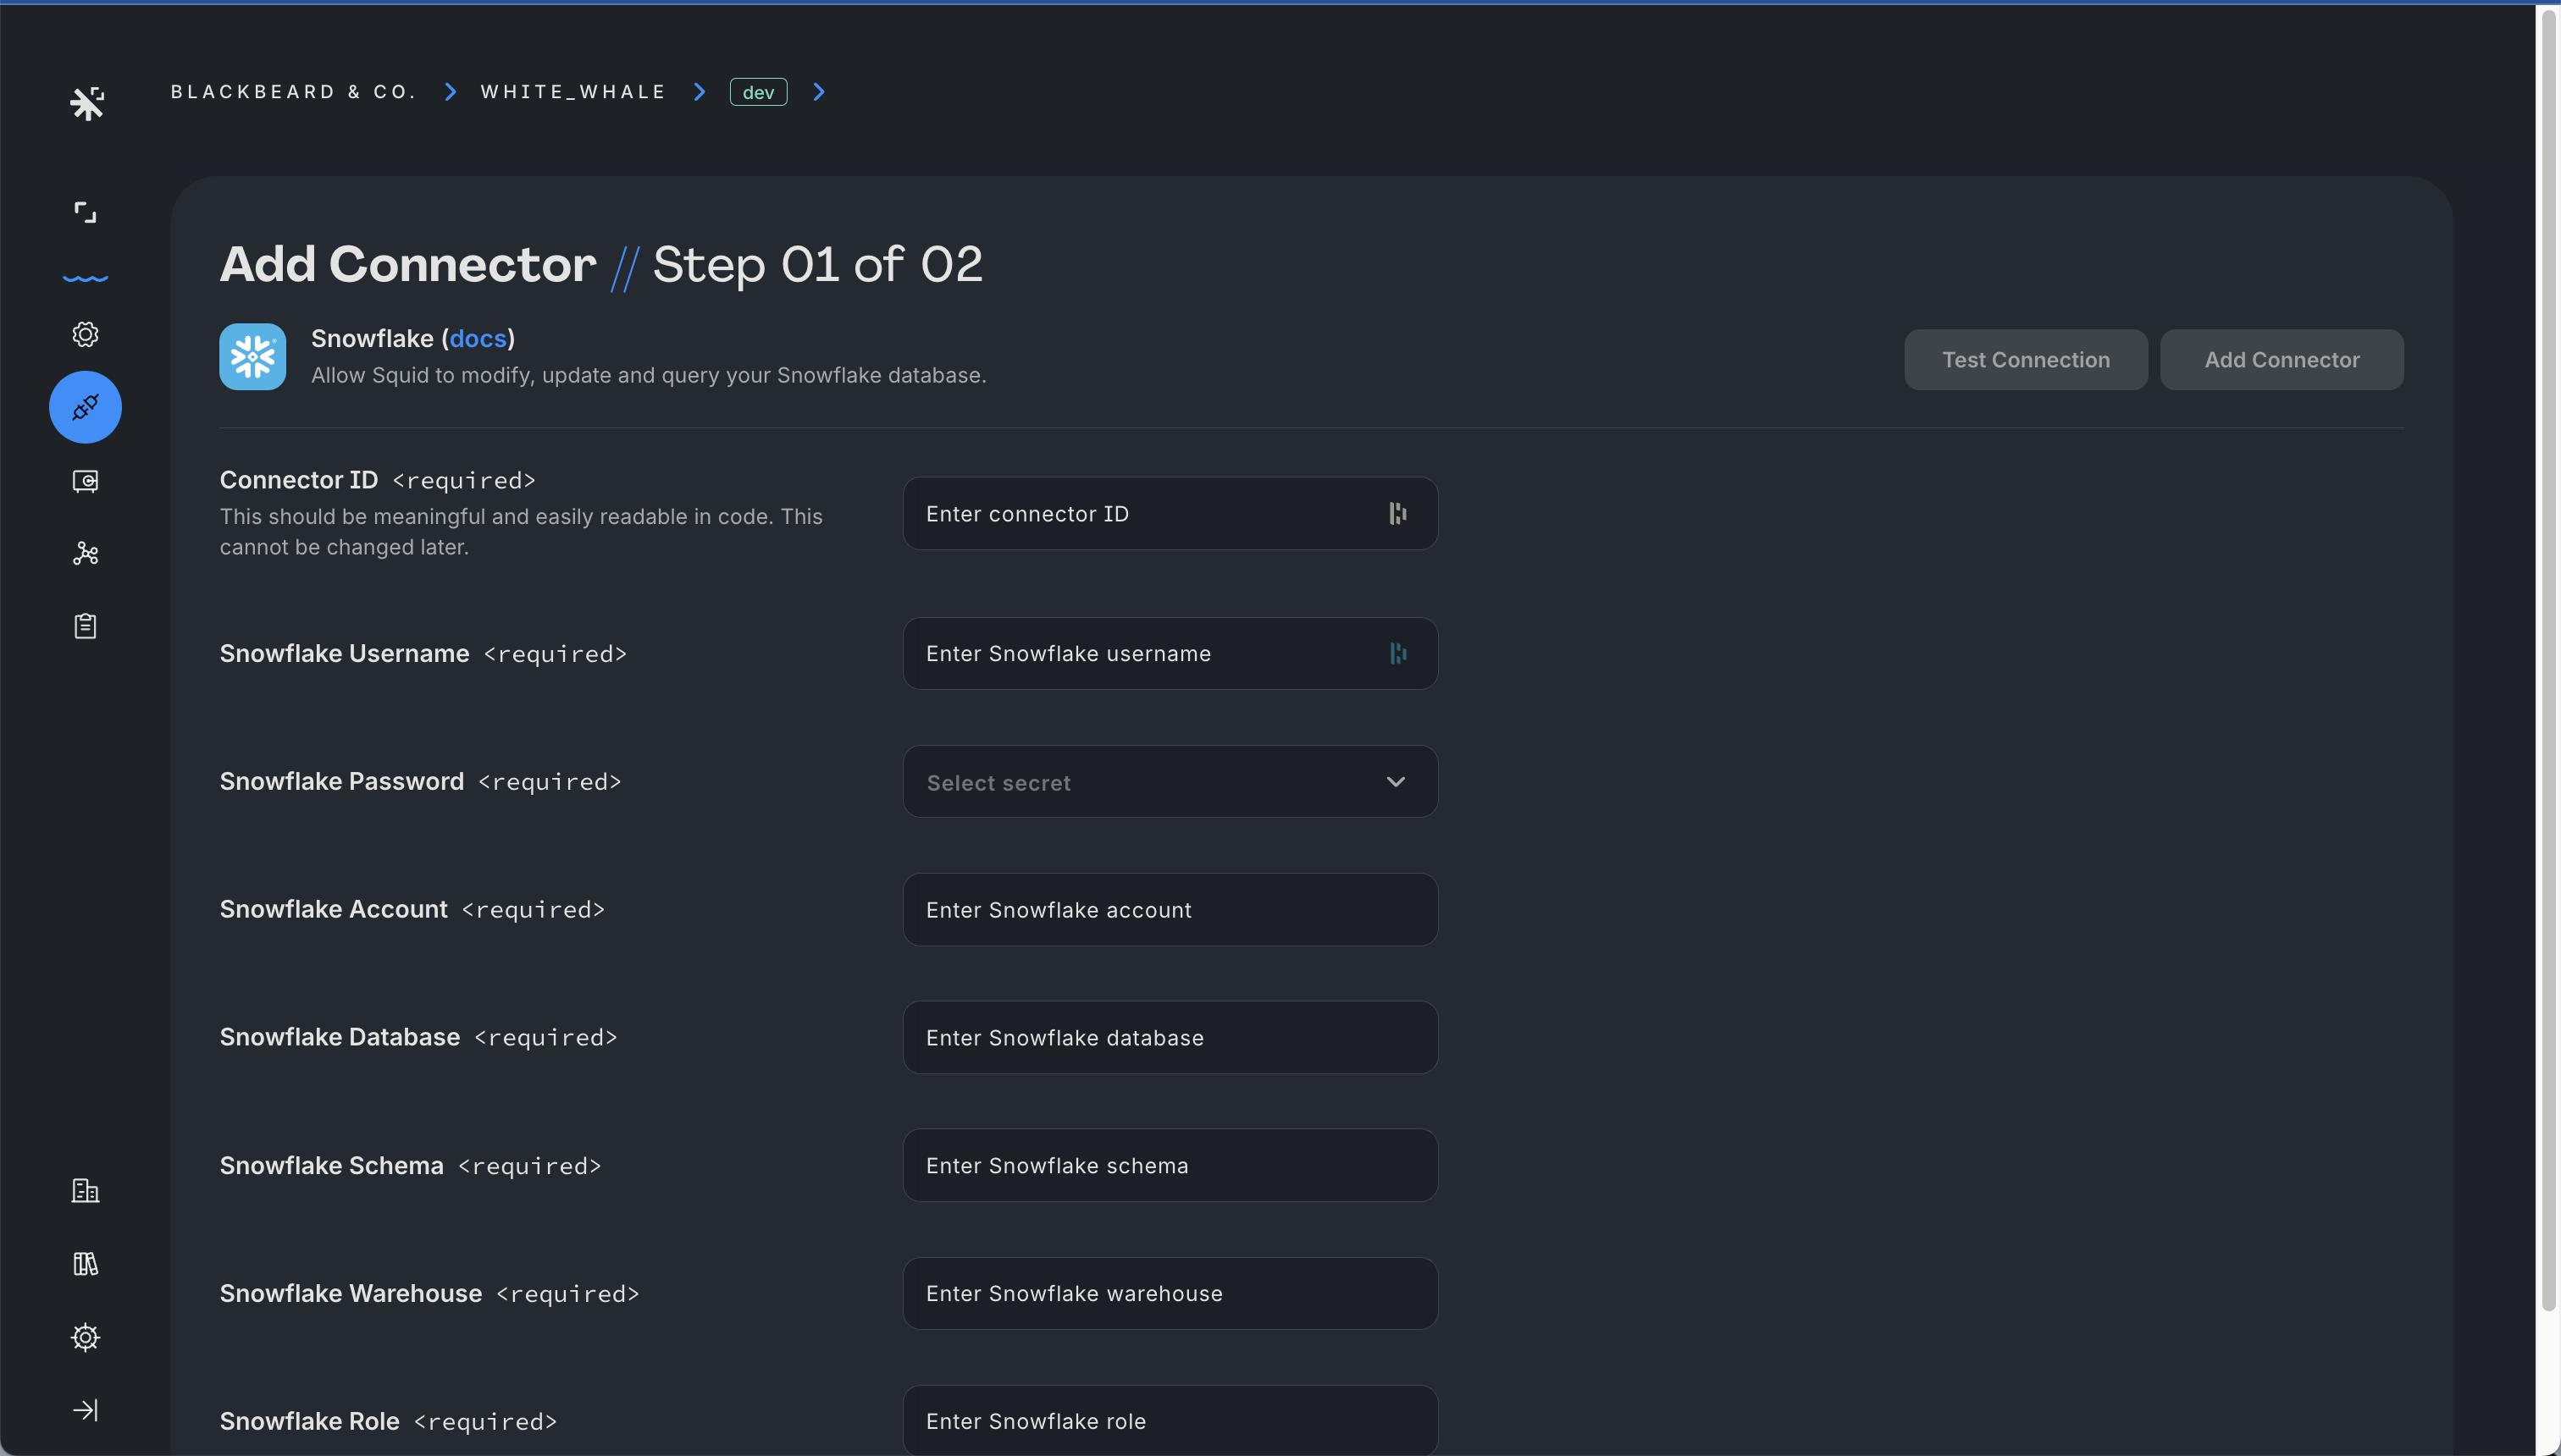Screen dimensions: 2561x1456
Task: Click the 'Connector ID' label
Action: click(298, 480)
